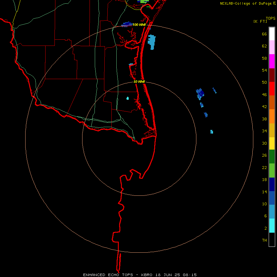Click the blue echo beside the 100 NMI label
The height and width of the screenshot is (277, 277).
[127, 24]
